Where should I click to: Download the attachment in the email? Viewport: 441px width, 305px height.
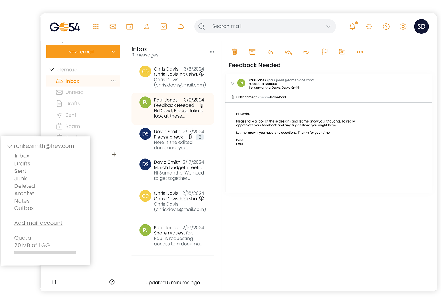pyautogui.click(x=278, y=97)
